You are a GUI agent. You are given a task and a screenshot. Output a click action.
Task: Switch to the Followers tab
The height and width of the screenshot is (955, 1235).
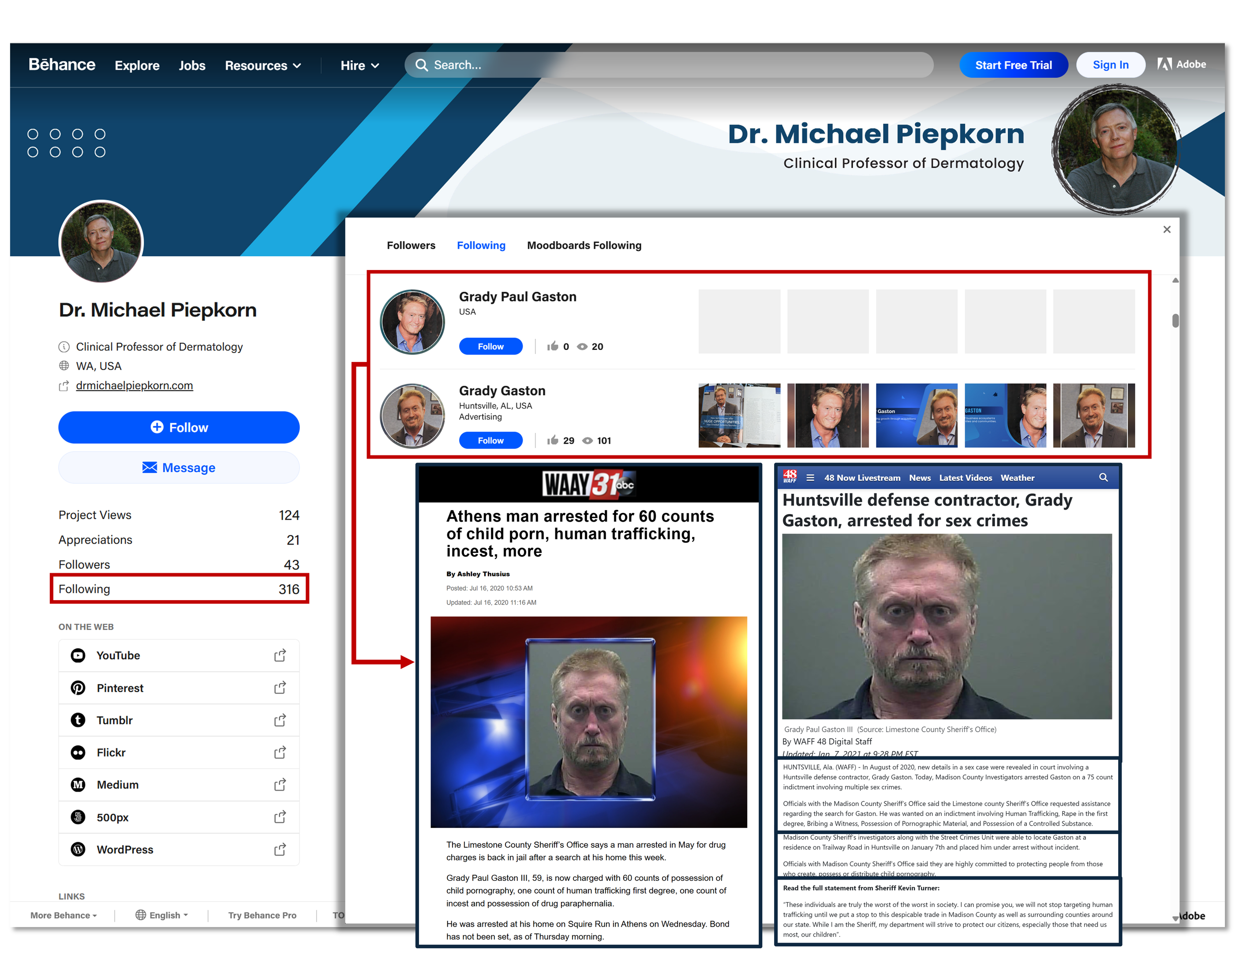[411, 245]
